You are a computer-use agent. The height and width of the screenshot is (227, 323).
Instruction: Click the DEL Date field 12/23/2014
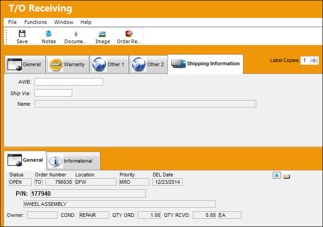167,182
